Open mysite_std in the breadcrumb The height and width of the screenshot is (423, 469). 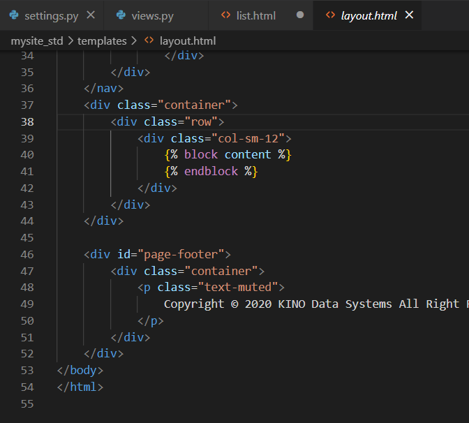pos(37,41)
